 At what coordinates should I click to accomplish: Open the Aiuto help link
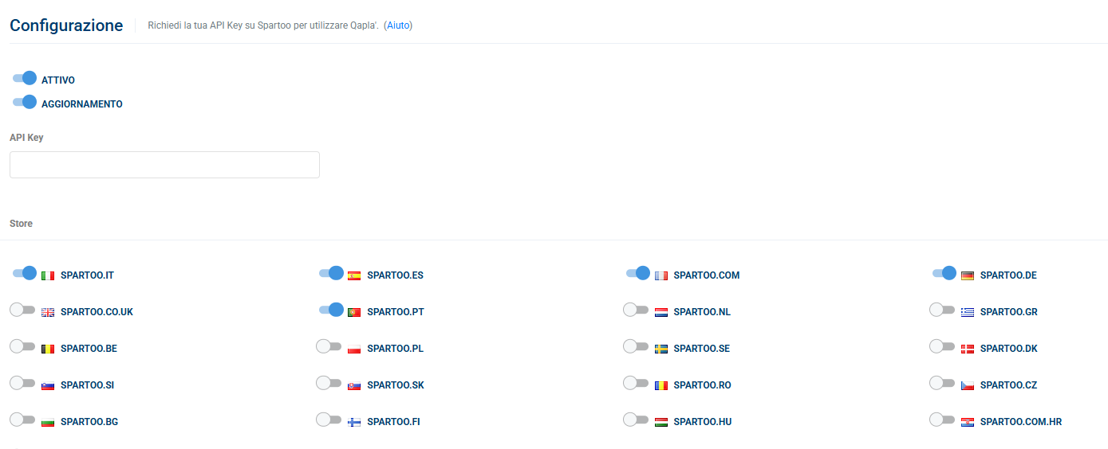[x=398, y=25]
